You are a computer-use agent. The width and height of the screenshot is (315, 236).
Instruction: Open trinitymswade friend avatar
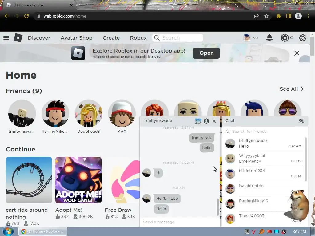click(22, 113)
